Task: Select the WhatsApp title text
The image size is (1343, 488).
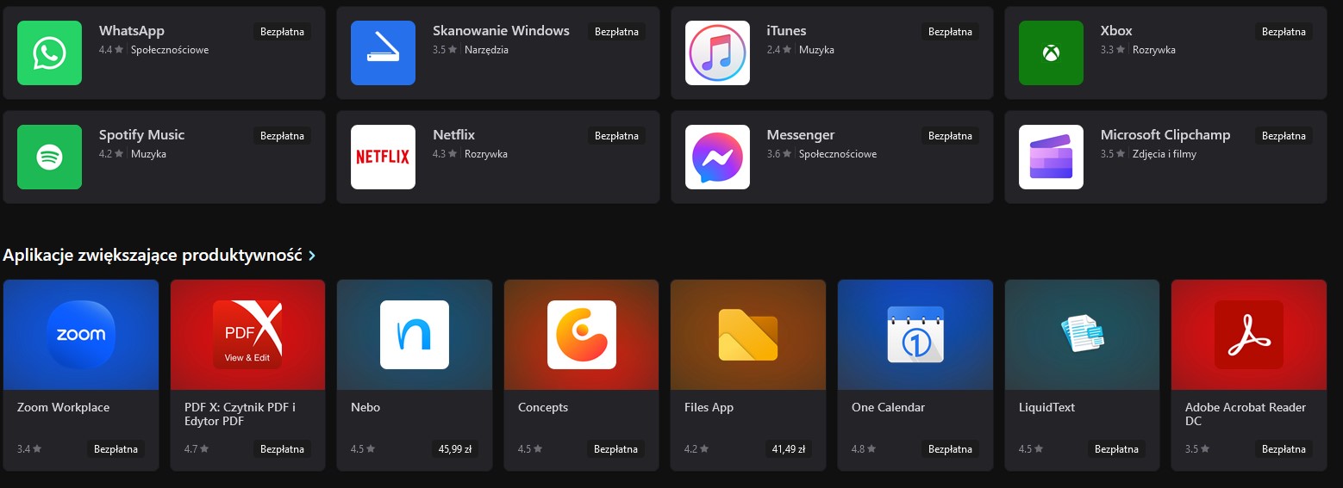Action: [132, 31]
